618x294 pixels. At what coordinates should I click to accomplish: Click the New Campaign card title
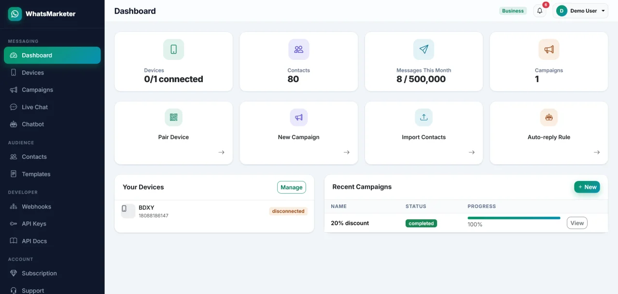coord(299,137)
